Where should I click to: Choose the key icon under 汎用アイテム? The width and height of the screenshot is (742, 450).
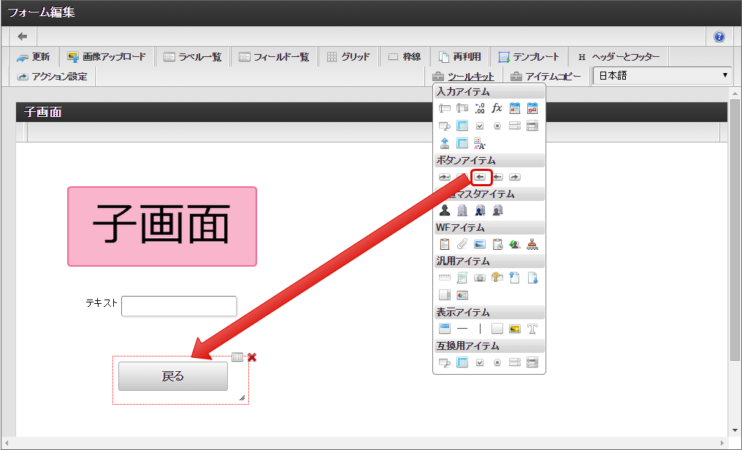pyautogui.click(x=497, y=278)
